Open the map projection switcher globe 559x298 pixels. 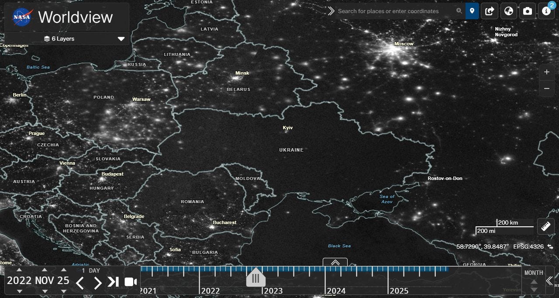pos(508,11)
